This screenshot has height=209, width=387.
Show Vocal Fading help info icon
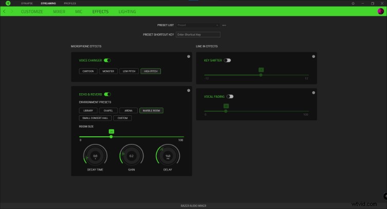(x=314, y=93)
